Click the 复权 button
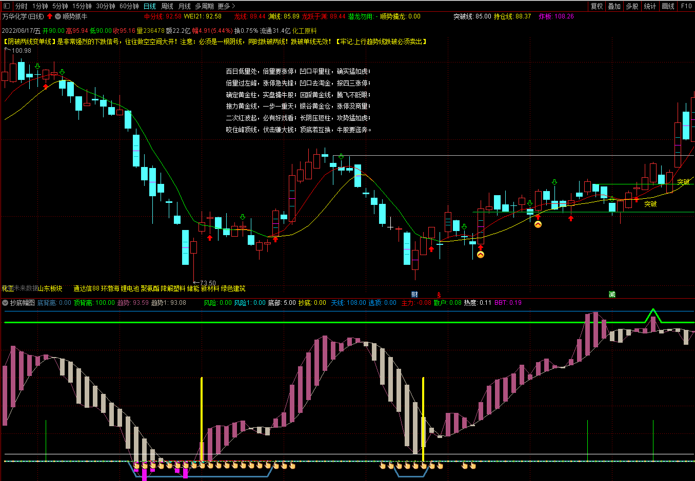695x481 pixels. point(597,6)
